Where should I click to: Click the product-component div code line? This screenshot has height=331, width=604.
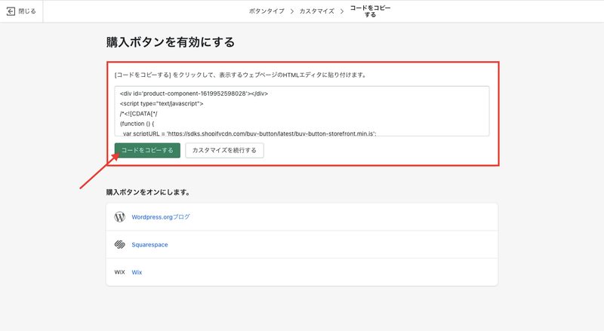click(194, 93)
